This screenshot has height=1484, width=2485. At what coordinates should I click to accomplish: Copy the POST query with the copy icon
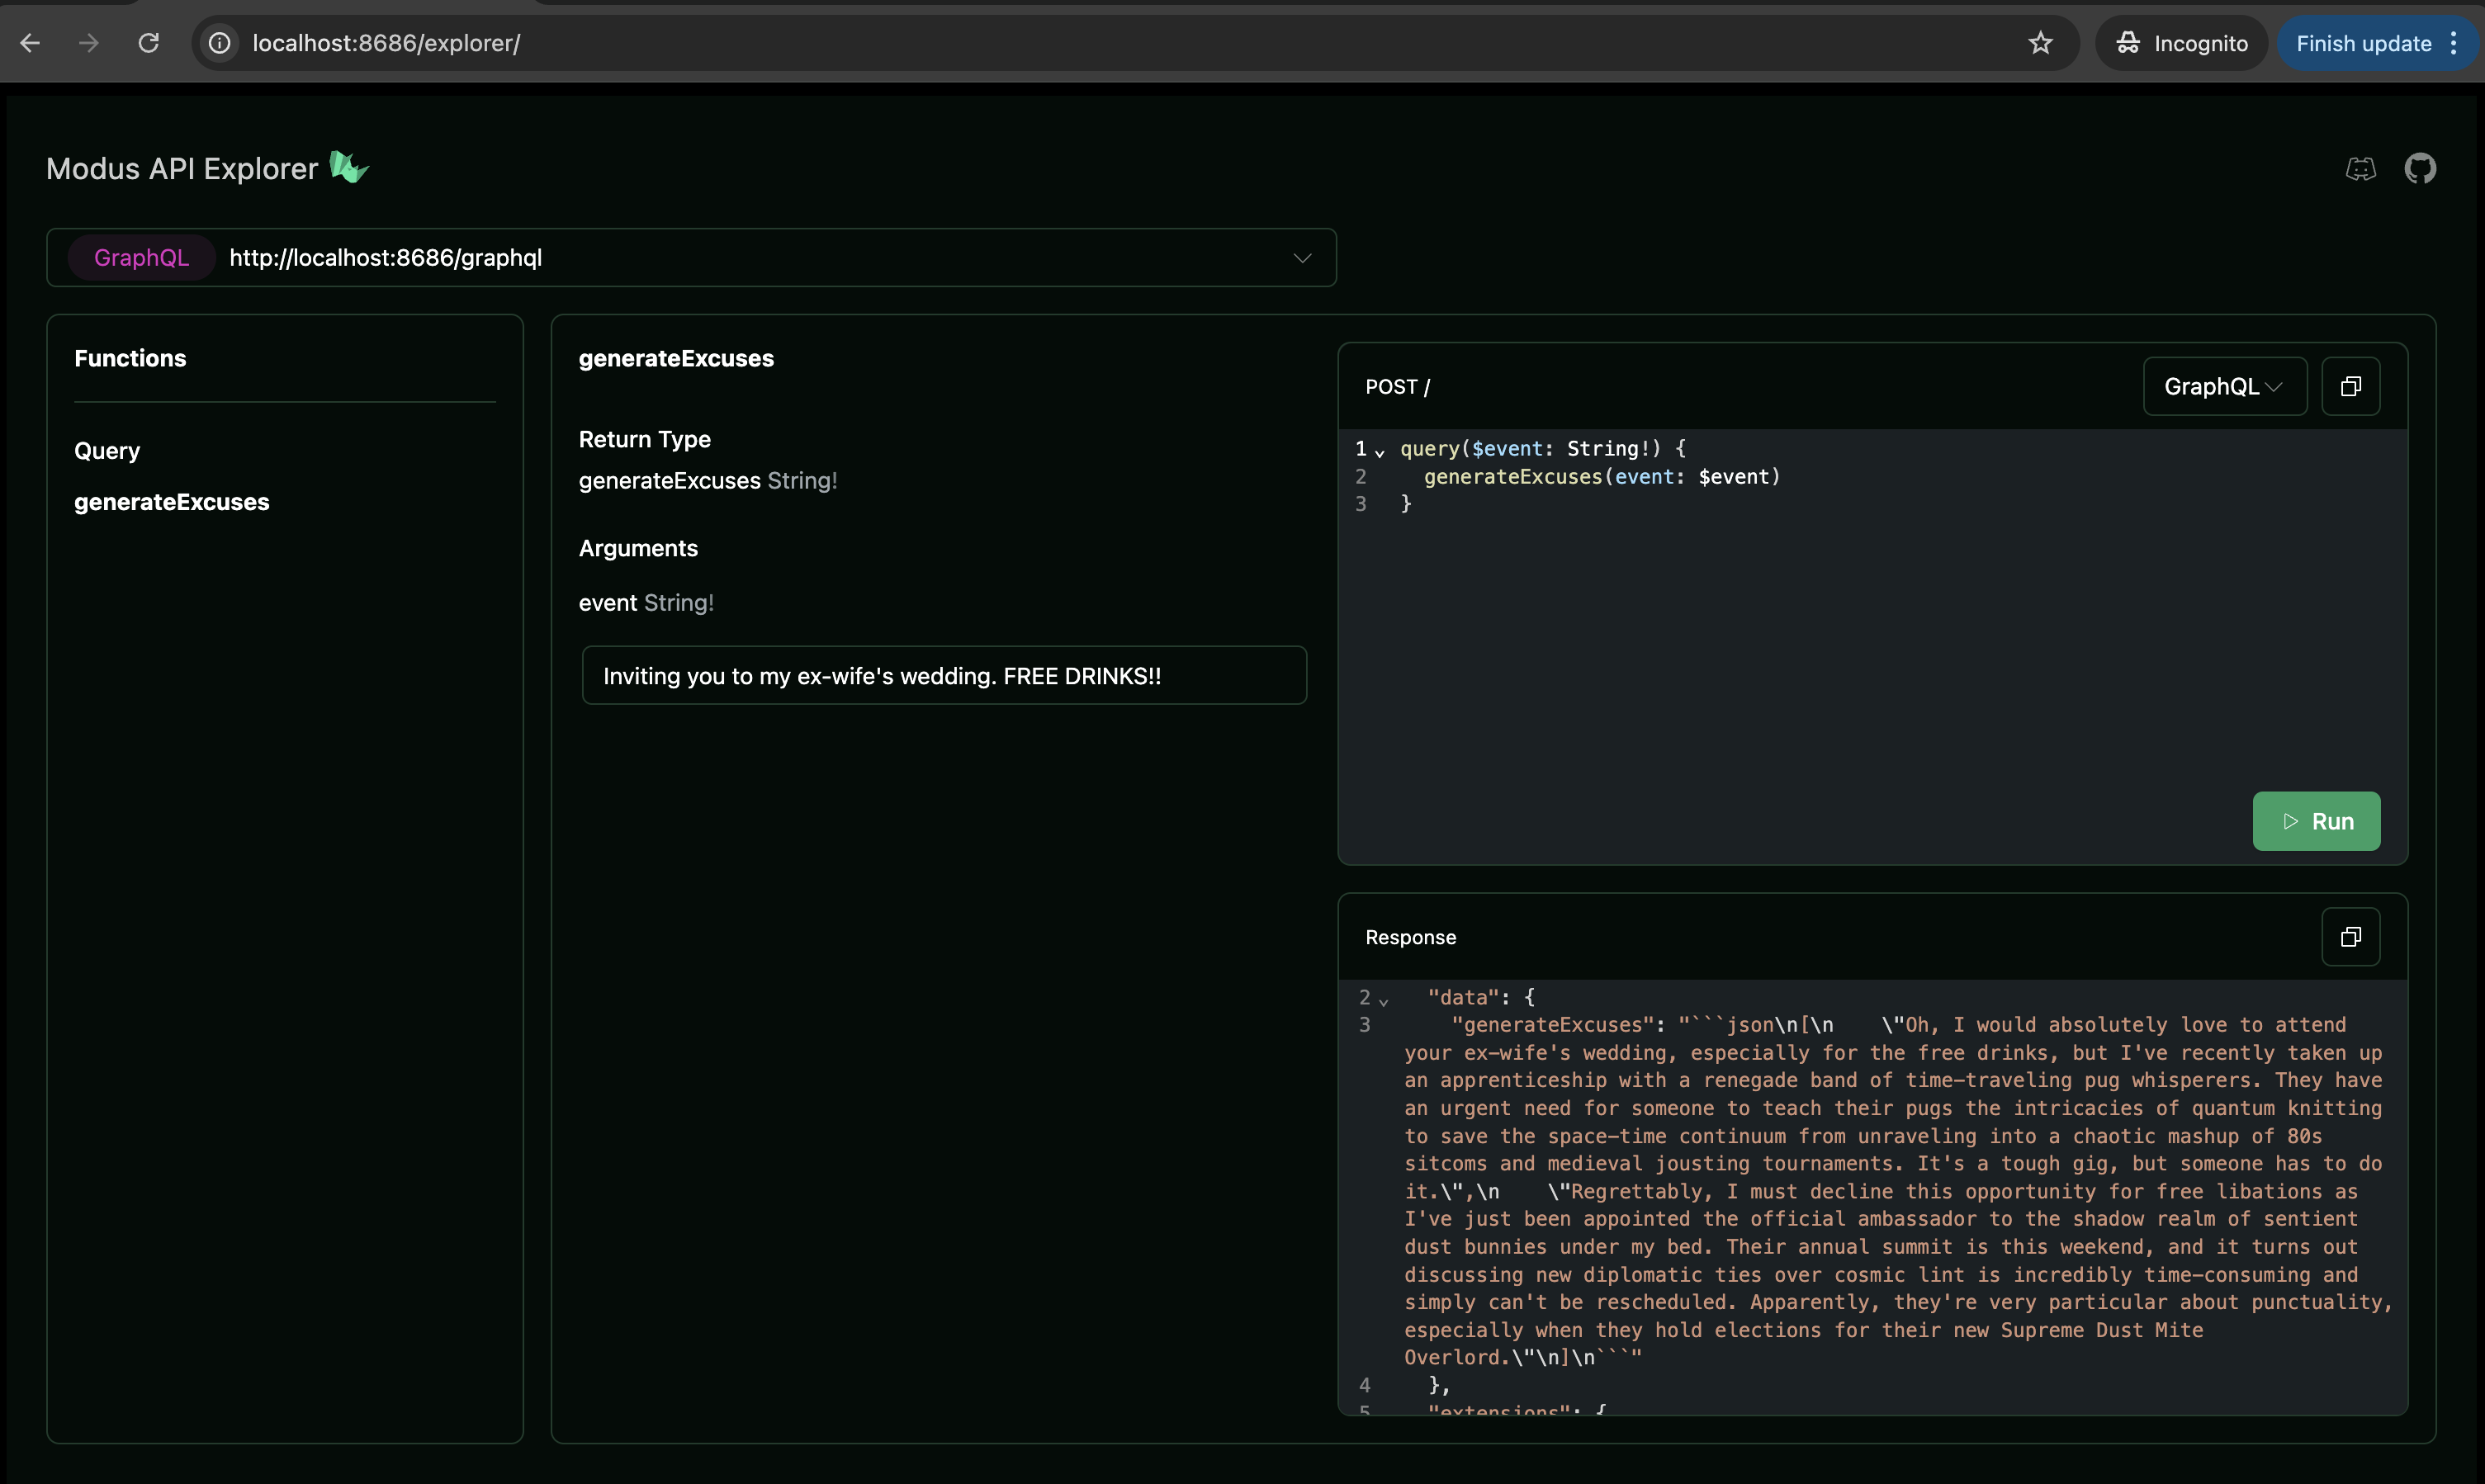(x=2350, y=387)
